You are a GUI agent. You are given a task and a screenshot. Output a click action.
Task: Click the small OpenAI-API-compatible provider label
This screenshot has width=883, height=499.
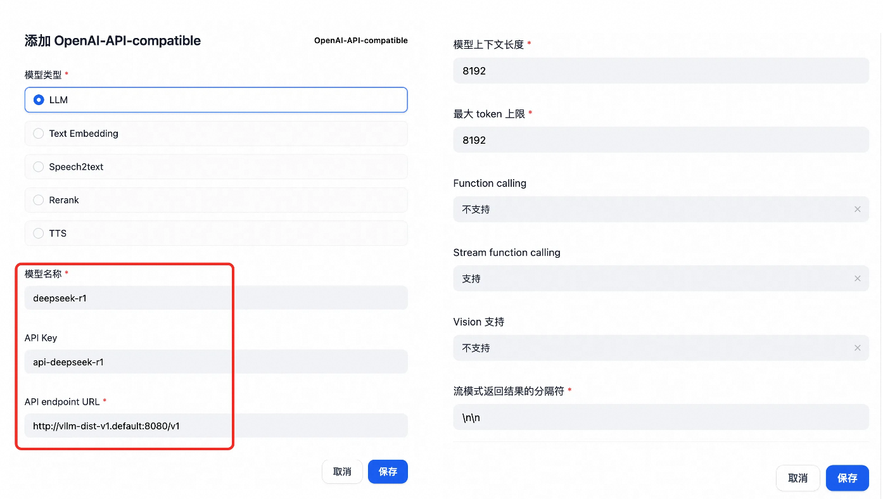click(x=361, y=41)
